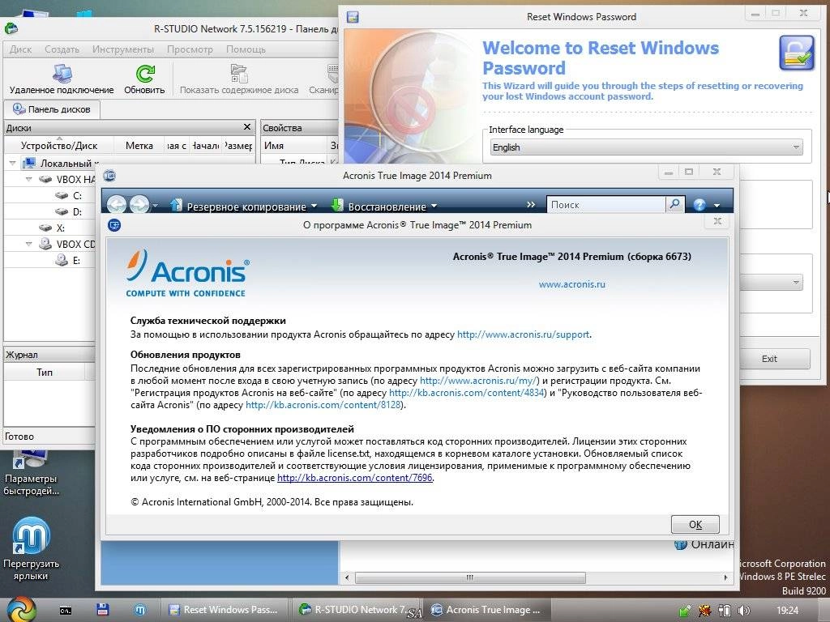Open the www.acronis.ru link
The width and height of the screenshot is (830, 622).
click(571, 284)
